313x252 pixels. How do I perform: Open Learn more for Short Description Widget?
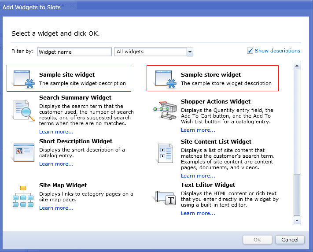(x=56, y=164)
